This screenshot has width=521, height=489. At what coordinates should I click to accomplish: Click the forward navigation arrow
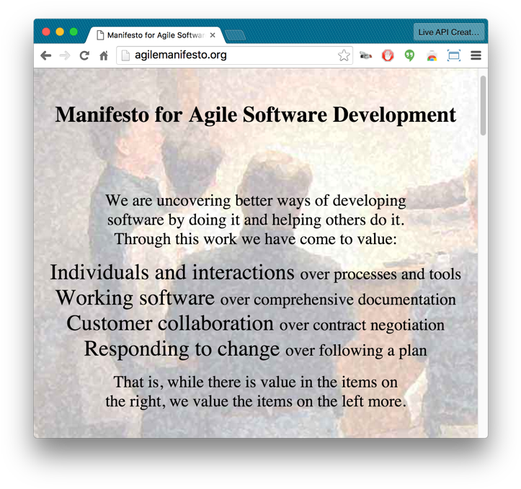tap(65, 55)
